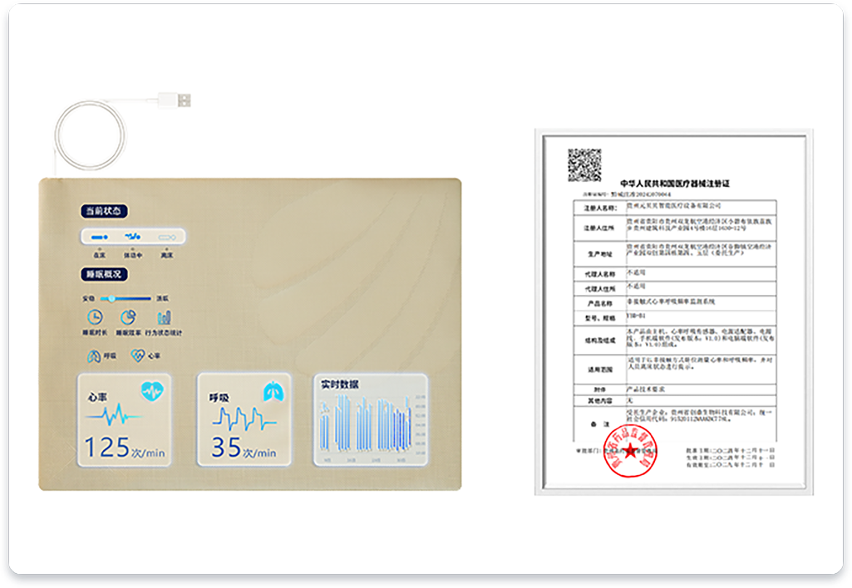This screenshot has width=852, height=588.
Task: Click the 在床 in-bed status icon
Action: coord(99,237)
